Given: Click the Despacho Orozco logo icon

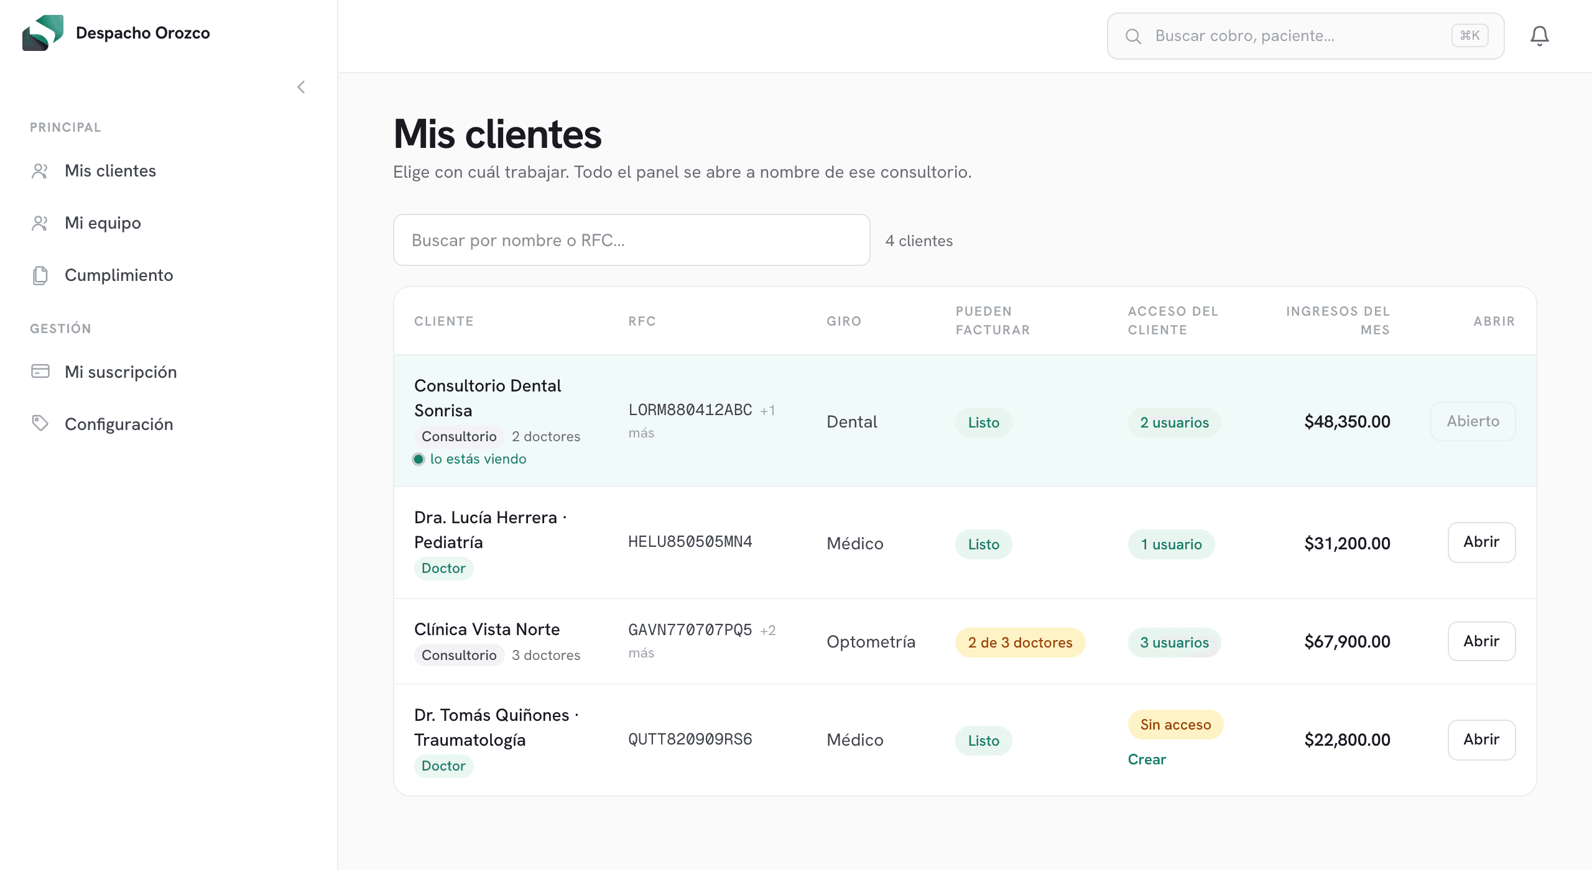Looking at the screenshot, I should coord(42,33).
